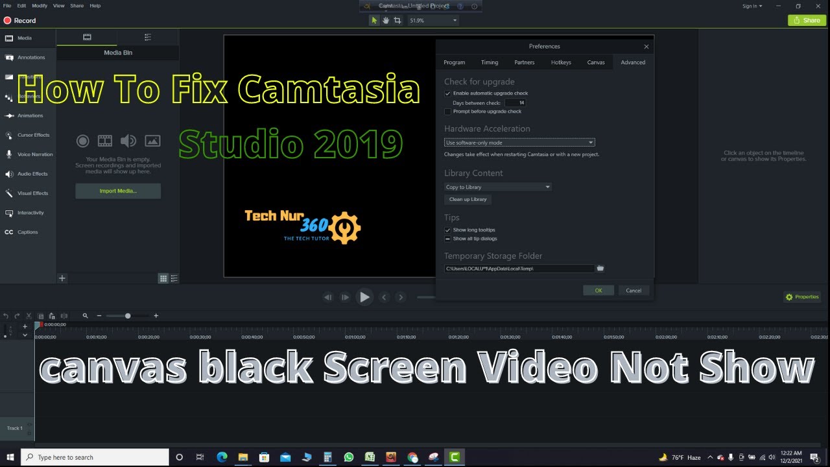830x467 pixels.
Task: Jump to next clip arrow button
Action: point(401,297)
